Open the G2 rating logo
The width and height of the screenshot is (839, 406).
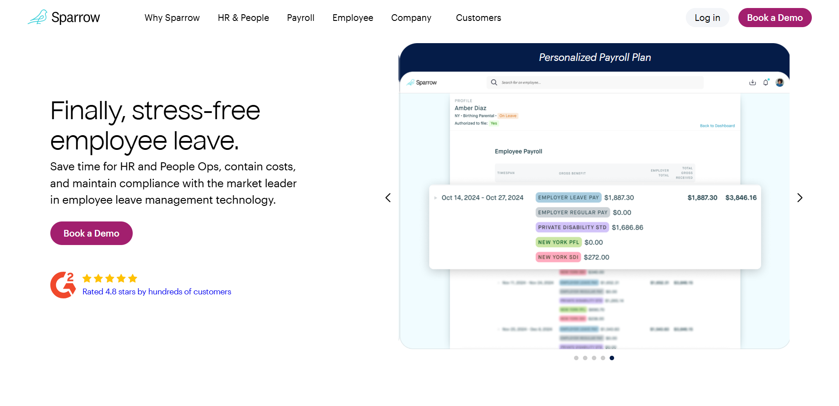tap(63, 285)
